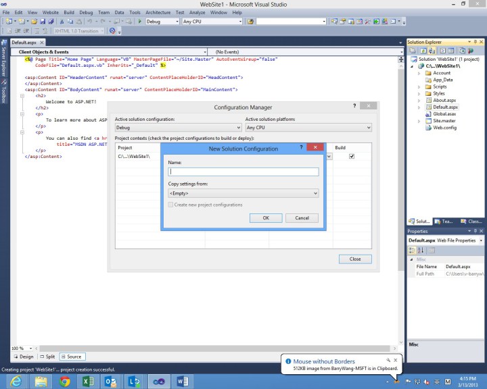Click the Excel icon in the taskbar
The height and width of the screenshot is (389, 487).
click(x=88, y=382)
